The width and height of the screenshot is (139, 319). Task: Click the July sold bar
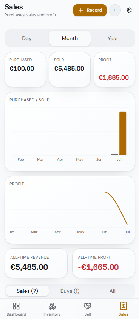[x=123, y=133]
